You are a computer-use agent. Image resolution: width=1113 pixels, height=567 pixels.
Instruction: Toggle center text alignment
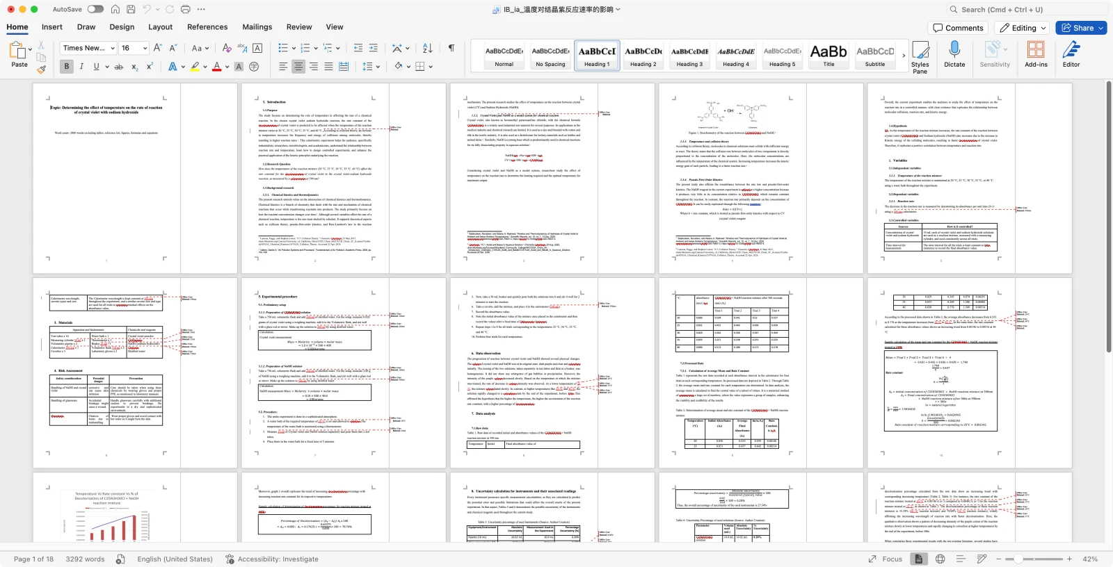(298, 67)
